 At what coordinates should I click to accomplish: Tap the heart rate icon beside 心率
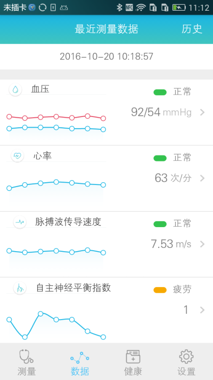pyautogui.click(x=18, y=156)
